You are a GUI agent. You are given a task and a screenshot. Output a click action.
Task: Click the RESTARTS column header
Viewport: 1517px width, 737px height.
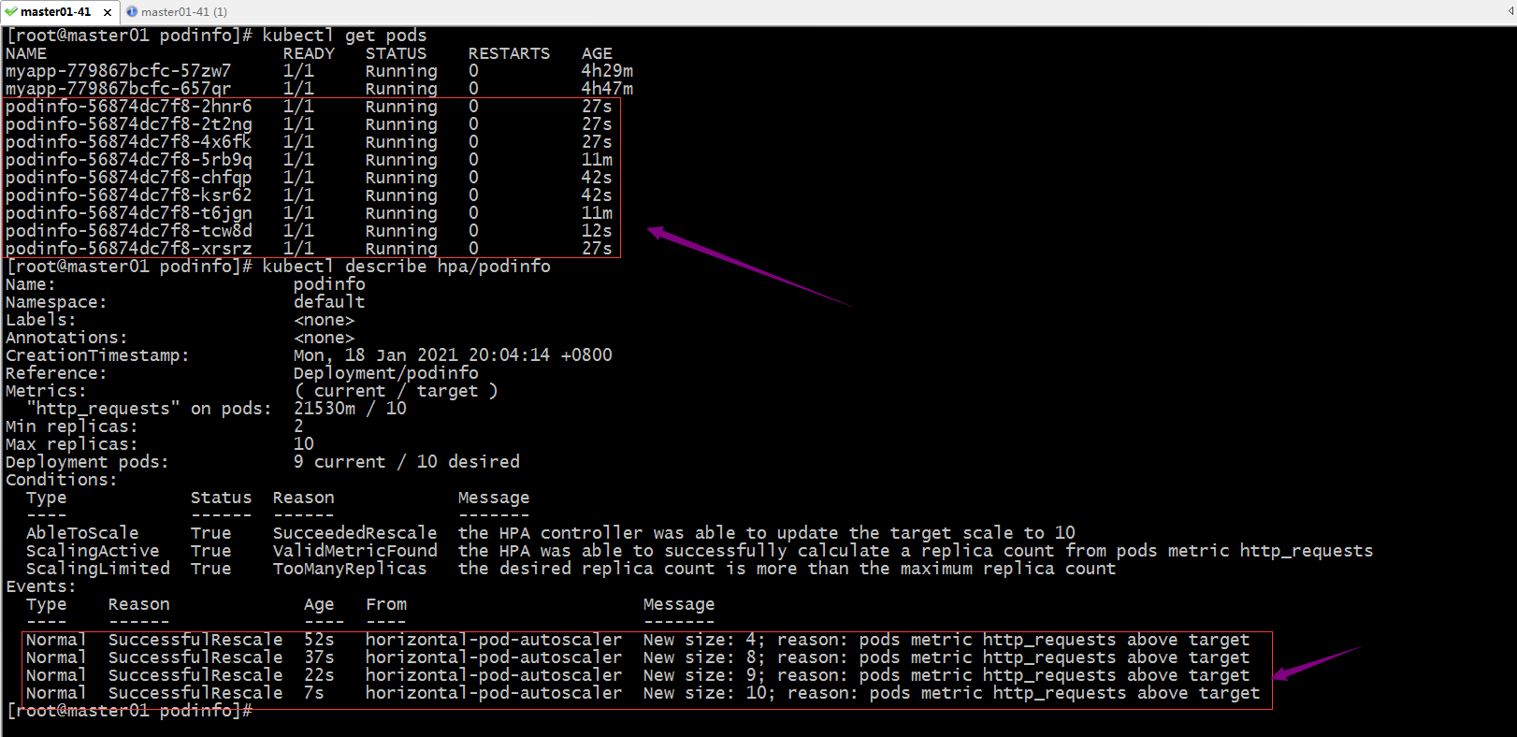(509, 53)
